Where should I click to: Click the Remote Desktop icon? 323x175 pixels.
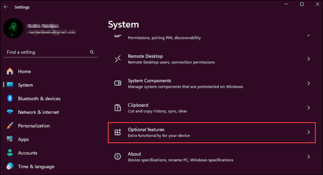[118, 59]
